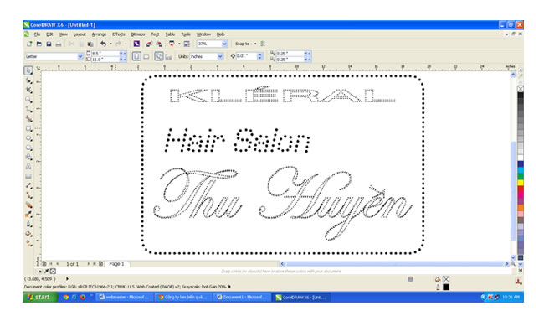Select the Pick tool in toolbox
544x311 pixels.
click(28, 71)
